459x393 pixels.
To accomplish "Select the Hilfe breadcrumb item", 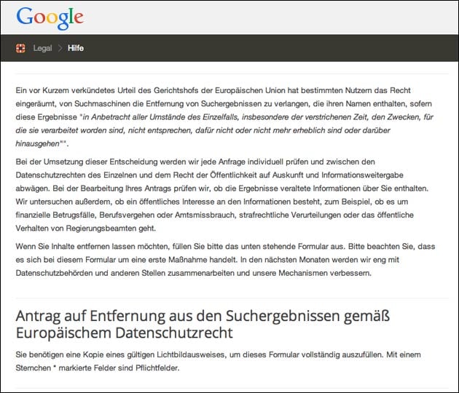I will (76, 48).
